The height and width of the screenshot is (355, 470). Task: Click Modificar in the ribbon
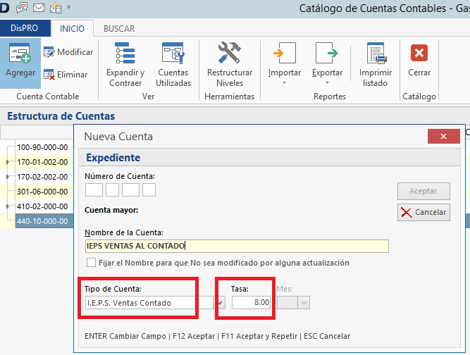tap(68, 52)
